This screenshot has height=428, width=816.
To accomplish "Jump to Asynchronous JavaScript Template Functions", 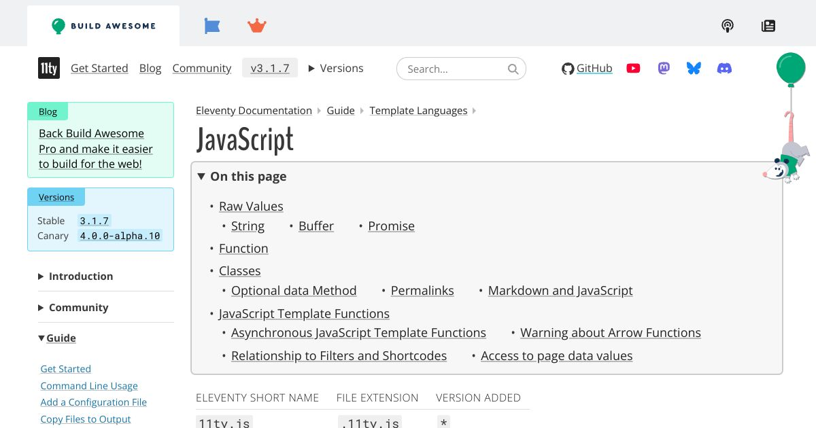I will tap(358, 332).
